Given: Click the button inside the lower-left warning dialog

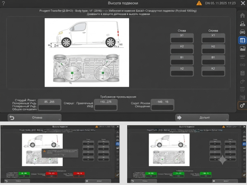Looking at the screenshot, I should tap(59, 155).
